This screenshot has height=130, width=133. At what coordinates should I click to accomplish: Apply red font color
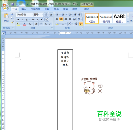click(24, 24)
